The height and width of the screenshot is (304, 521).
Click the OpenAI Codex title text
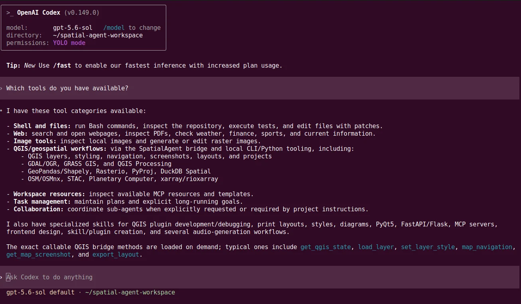coord(39,13)
